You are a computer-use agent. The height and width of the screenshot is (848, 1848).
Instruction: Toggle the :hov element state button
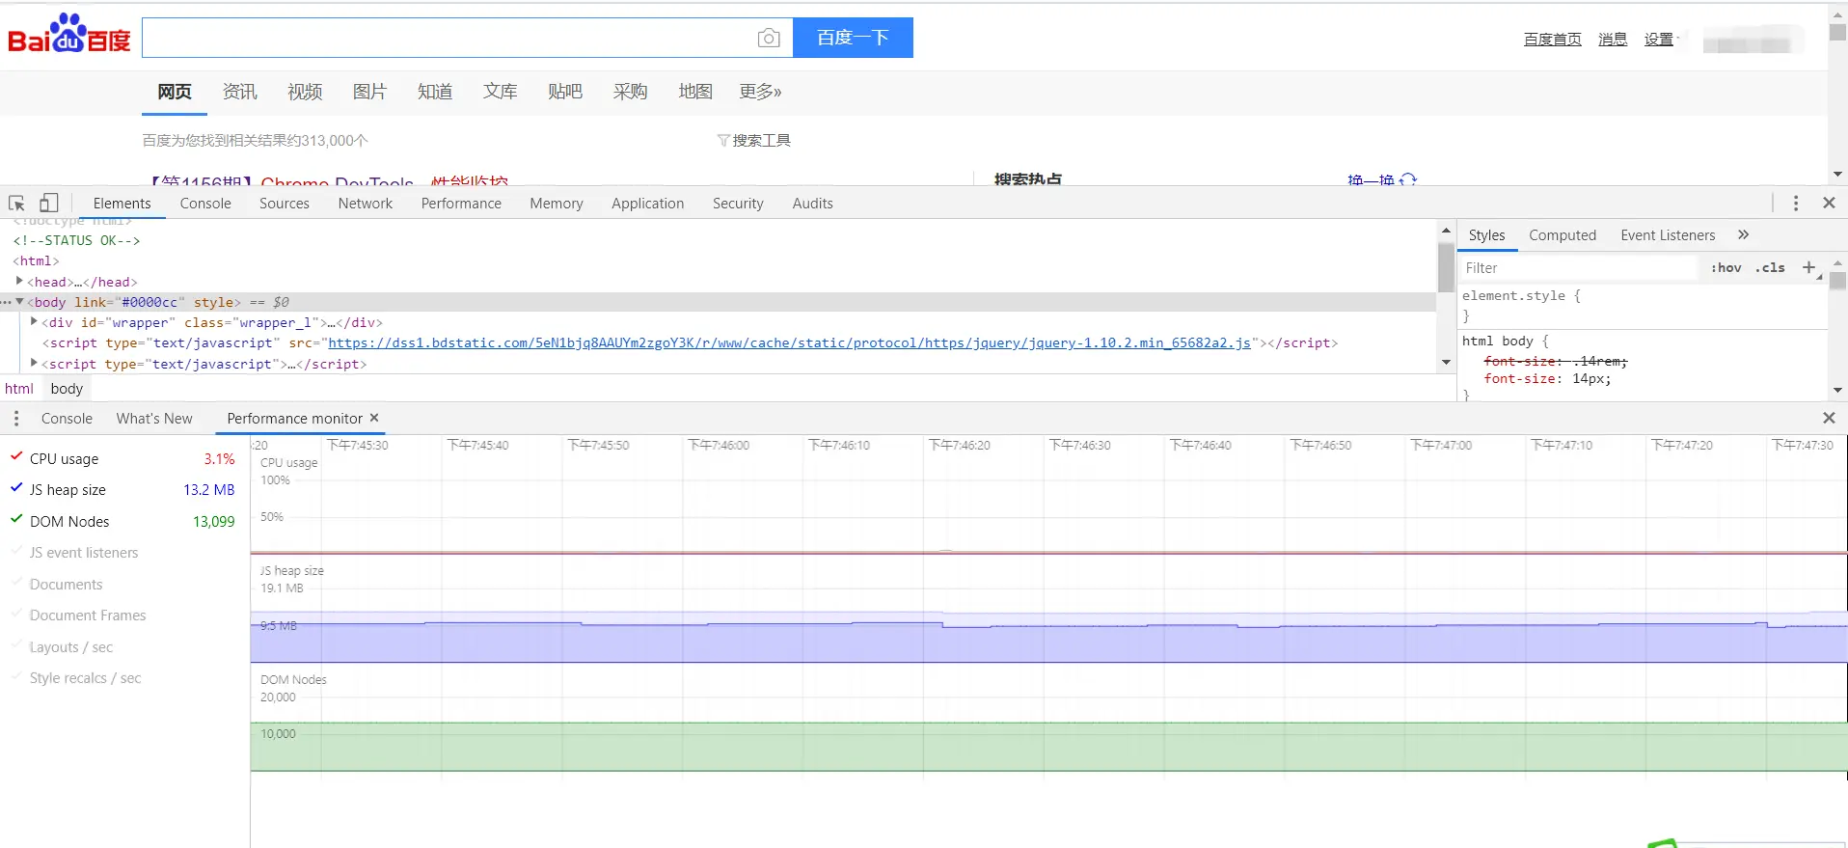coord(1726,267)
